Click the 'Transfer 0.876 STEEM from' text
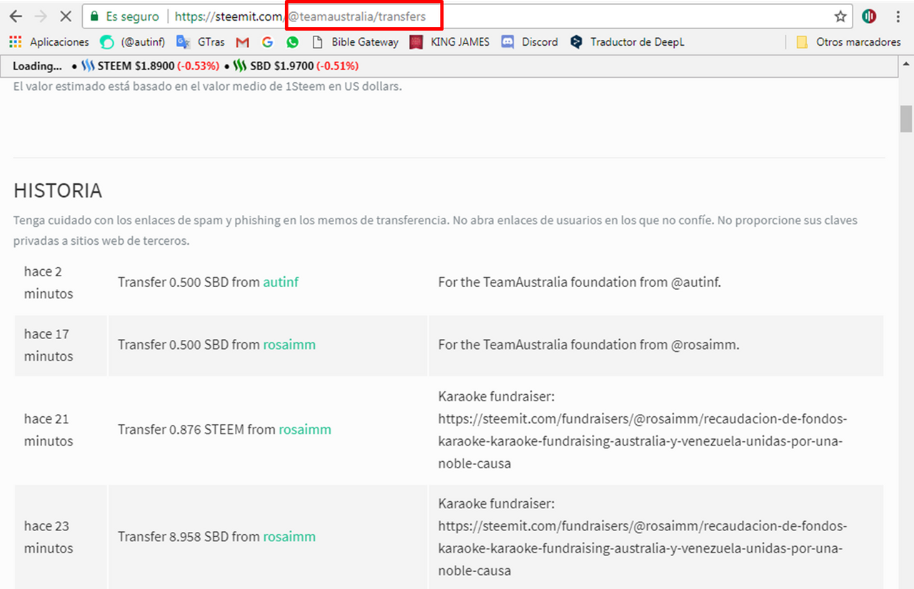 (196, 430)
